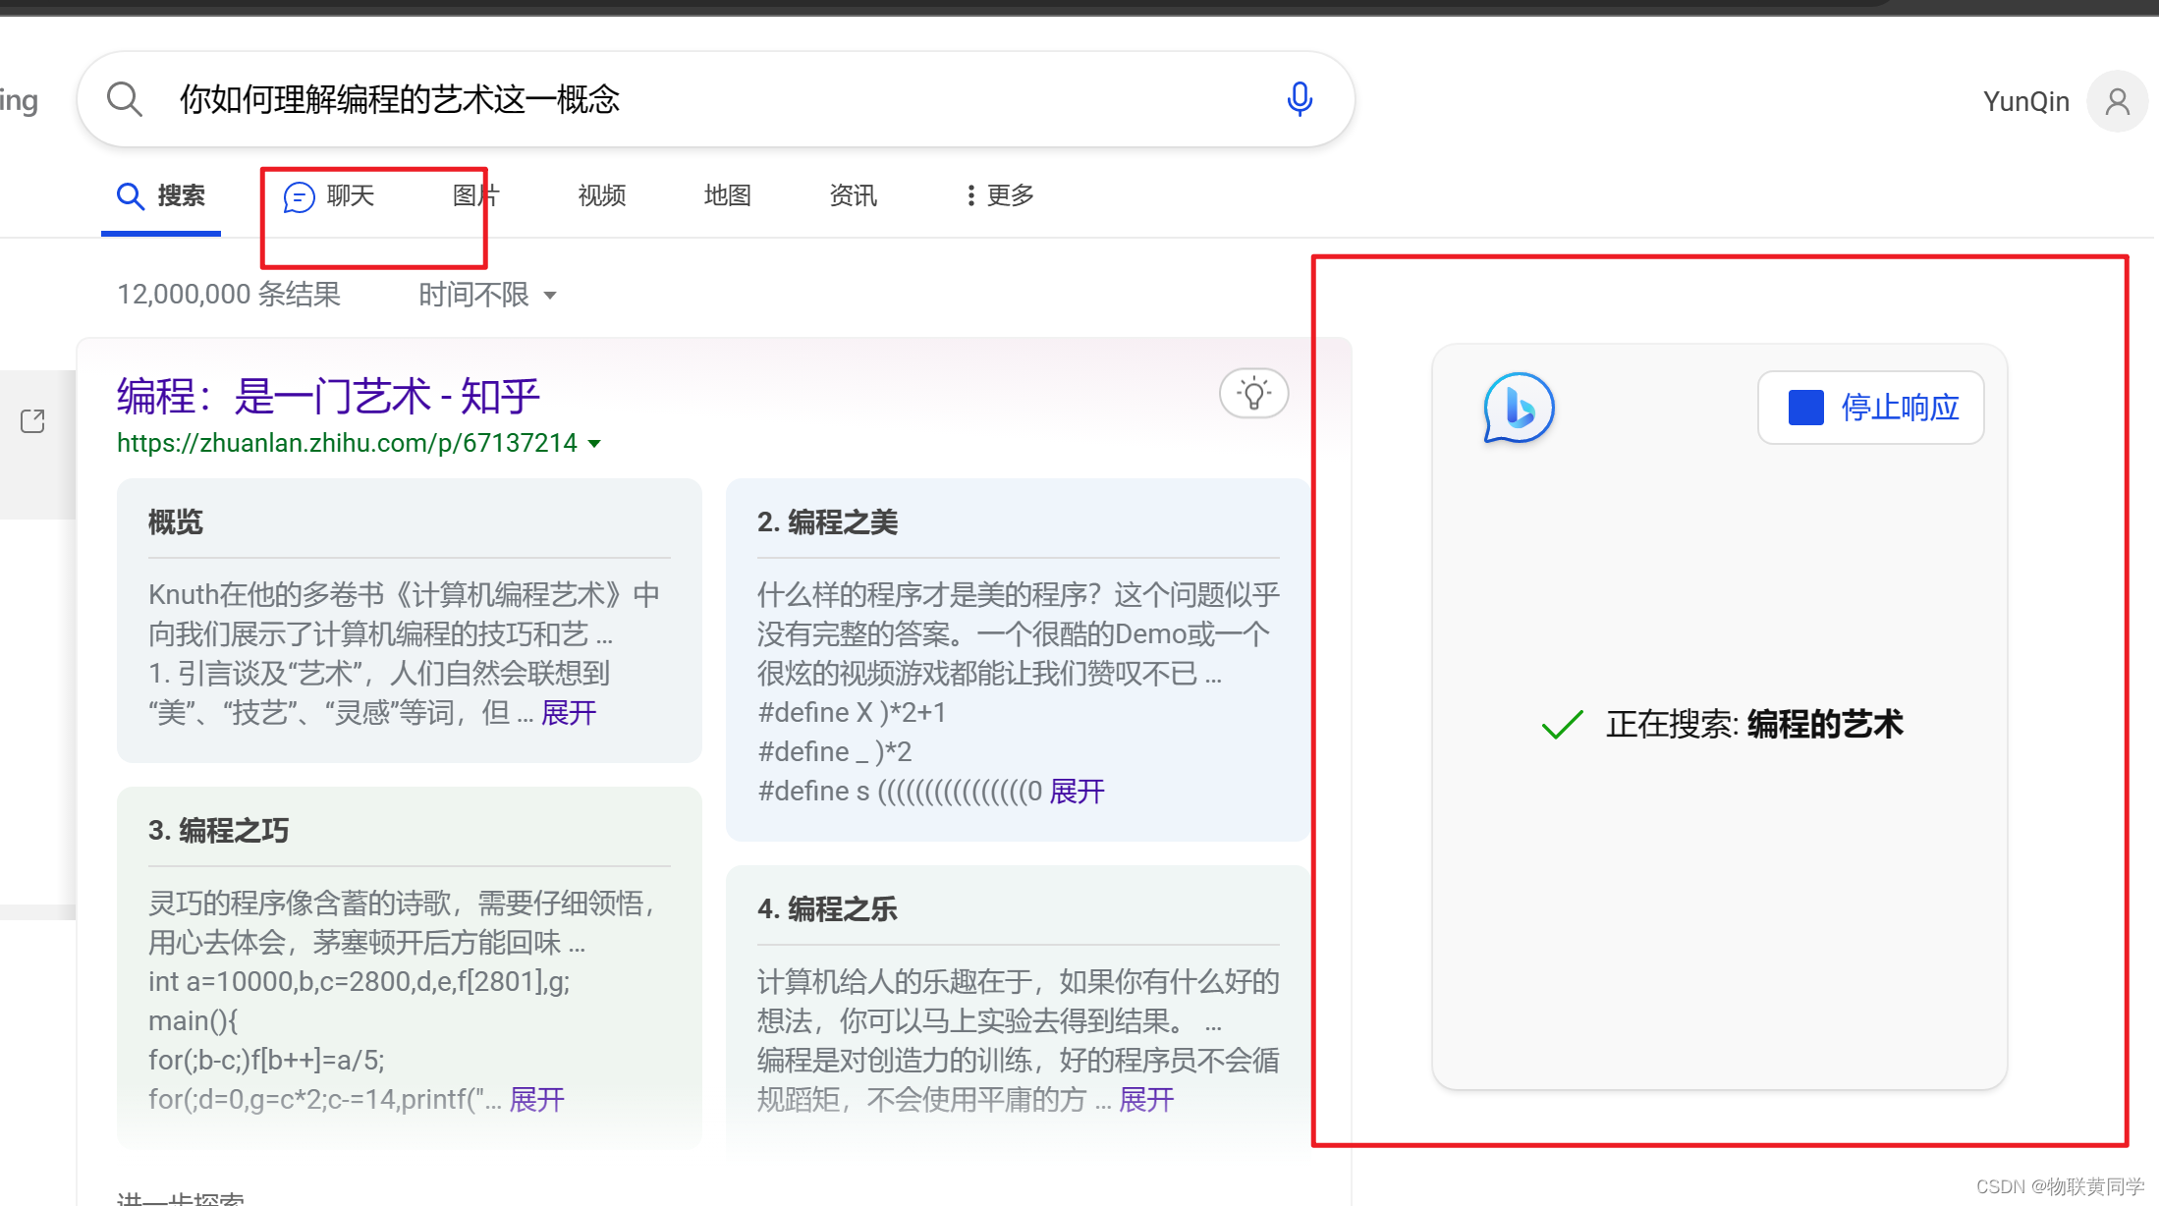Viewport: 2159px width, 1206px height.
Task: Expand the zhihu URL dropdown arrow
Action: click(x=594, y=444)
